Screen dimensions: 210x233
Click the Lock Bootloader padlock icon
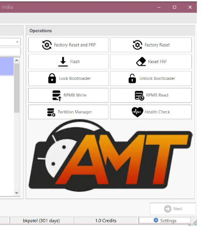[52, 78]
